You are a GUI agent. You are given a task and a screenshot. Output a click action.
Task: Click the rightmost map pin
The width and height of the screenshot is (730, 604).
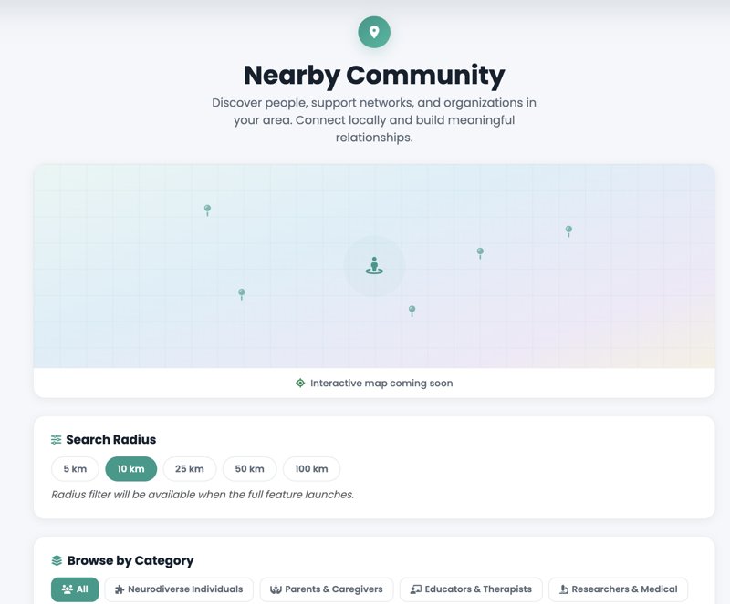click(x=568, y=231)
